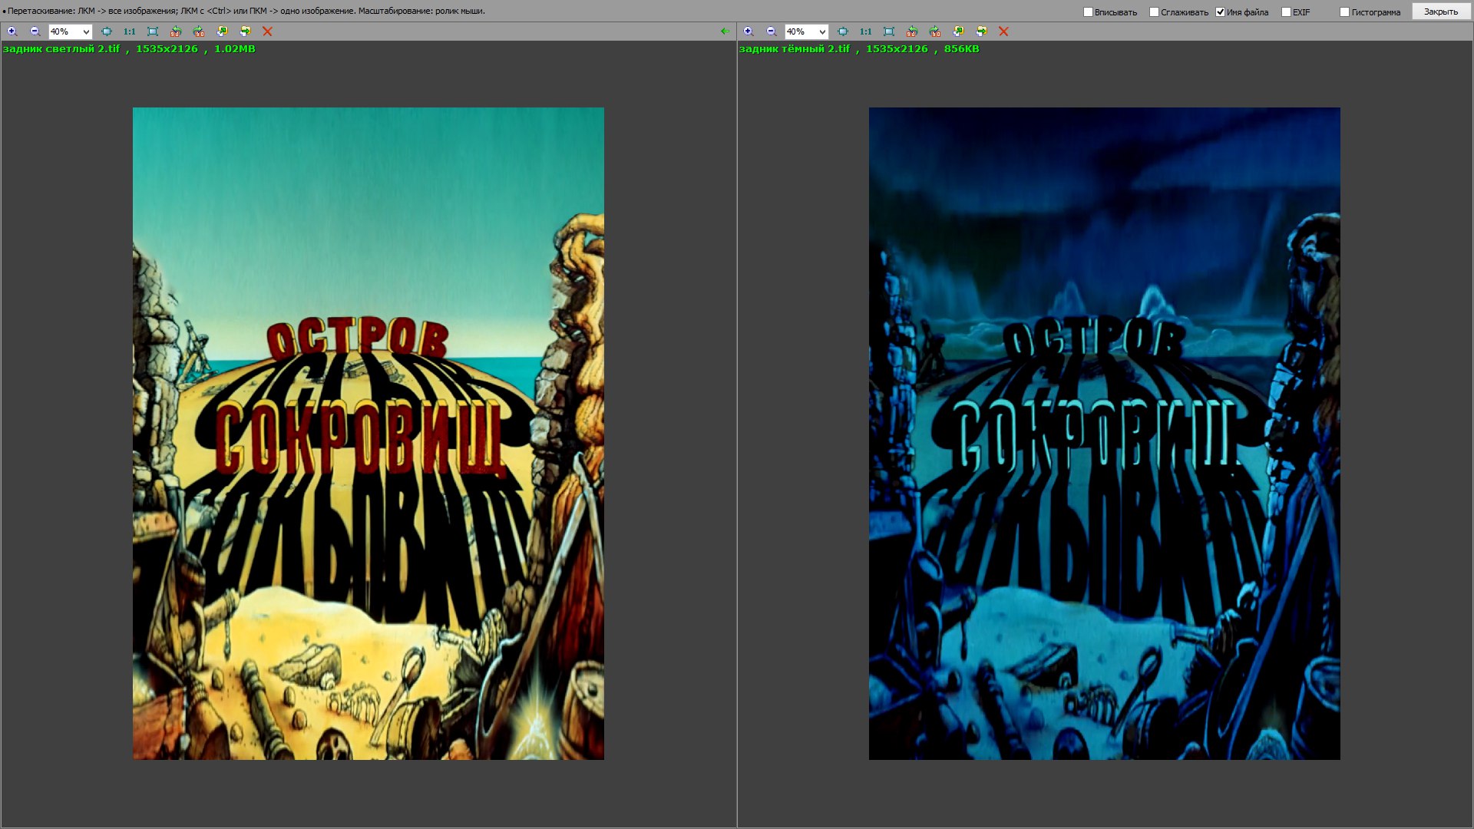Delete left image with red X
The image size is (1474, 829).
[x=267, y=31]
